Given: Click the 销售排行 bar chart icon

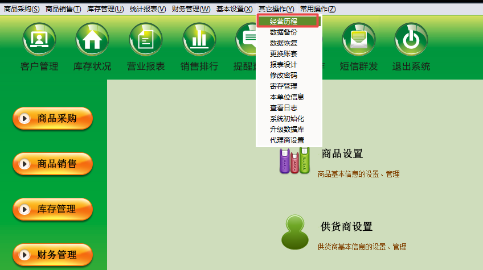Looking at the screenshot, I should pyautogui.click(x=199, y=40).
